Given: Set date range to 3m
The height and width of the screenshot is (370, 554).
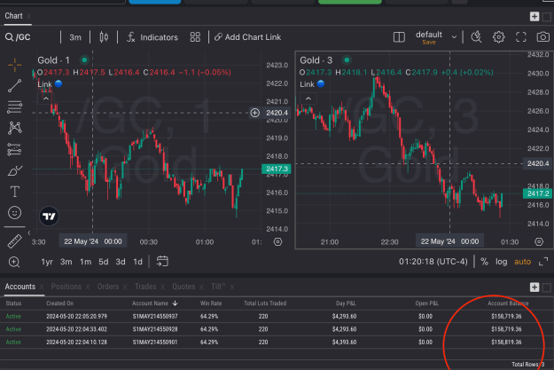Looking at the screenshot, I should tap(66, 262).
